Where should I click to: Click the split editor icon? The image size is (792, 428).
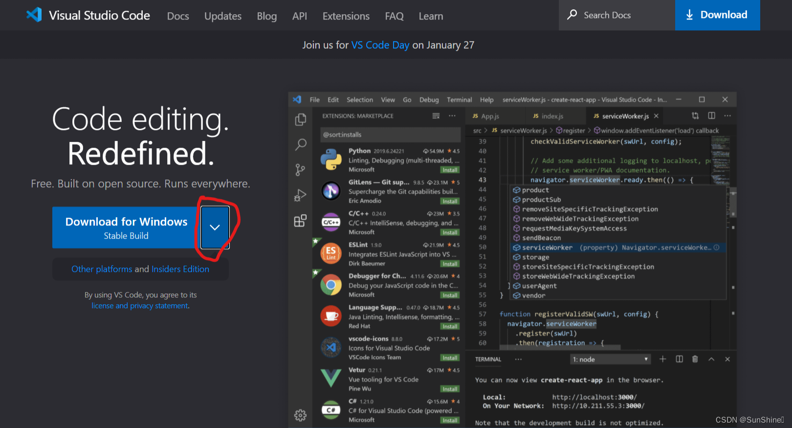711,116
